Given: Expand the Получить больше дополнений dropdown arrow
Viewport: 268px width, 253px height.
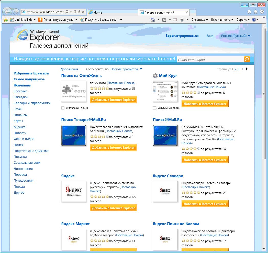Looking at the screenshot, I should (121, 20).
